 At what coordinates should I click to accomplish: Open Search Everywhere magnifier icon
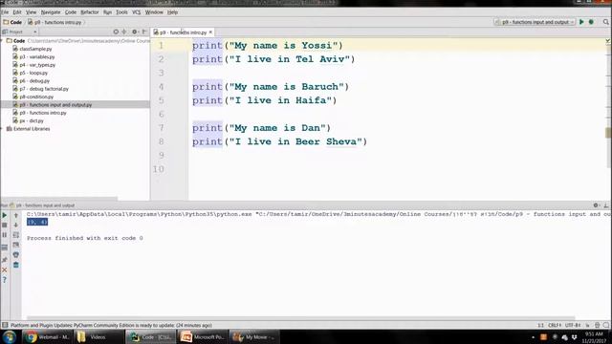tap(605, 22)
